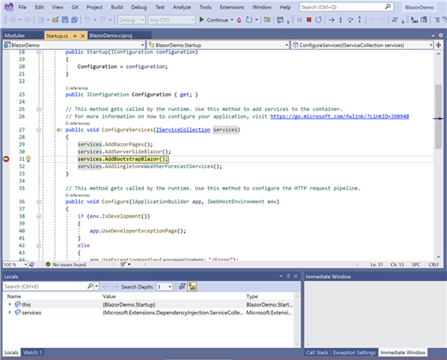Open the Debug menu
Screen dimensions: 447x360
(139, 7)
